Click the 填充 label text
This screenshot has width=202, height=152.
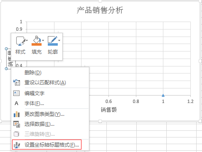(37, 52)
